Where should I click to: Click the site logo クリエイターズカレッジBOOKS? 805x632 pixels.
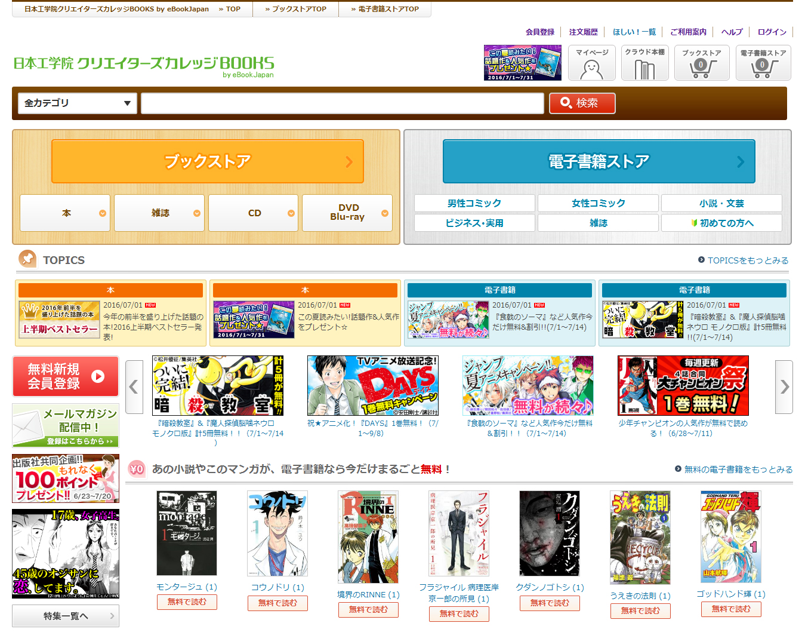144,66
